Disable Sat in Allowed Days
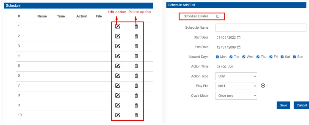The height and width of the screenshot is (125, 309). click(x=282, y=57)
